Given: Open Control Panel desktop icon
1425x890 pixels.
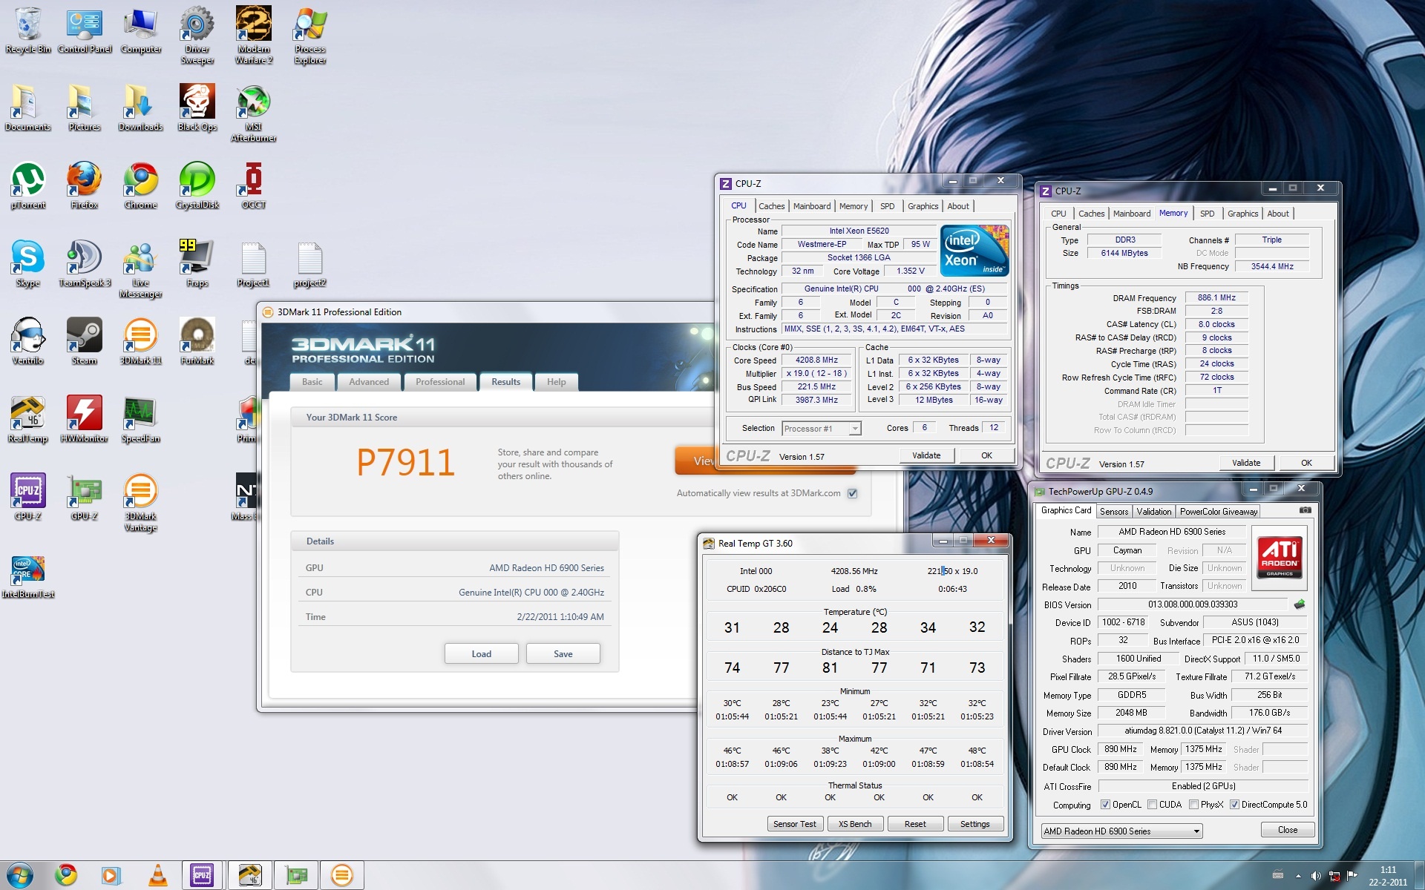Looking at the screenshot, I should tap(85, 30).
